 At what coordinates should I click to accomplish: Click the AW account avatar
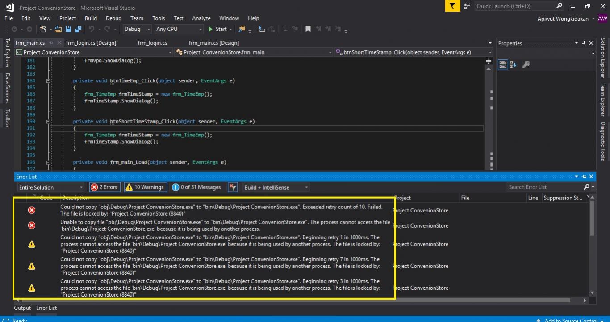(603, 18)
